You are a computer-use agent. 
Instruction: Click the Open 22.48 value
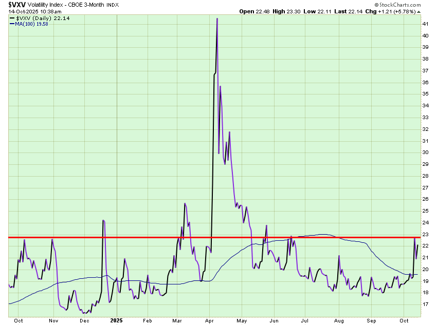[254, 12]
